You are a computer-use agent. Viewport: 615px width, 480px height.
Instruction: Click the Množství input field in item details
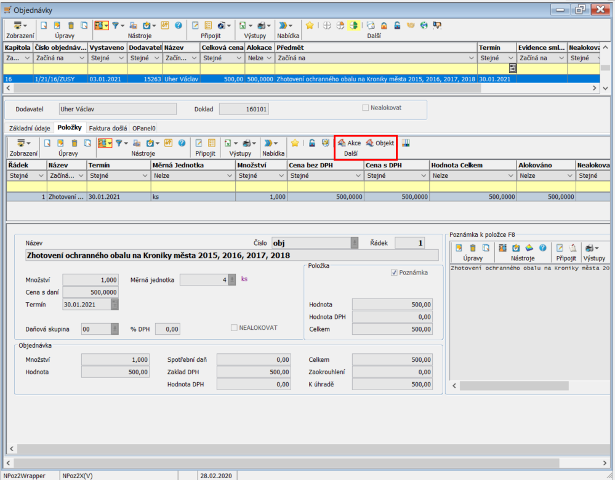(x=90, y=280)
